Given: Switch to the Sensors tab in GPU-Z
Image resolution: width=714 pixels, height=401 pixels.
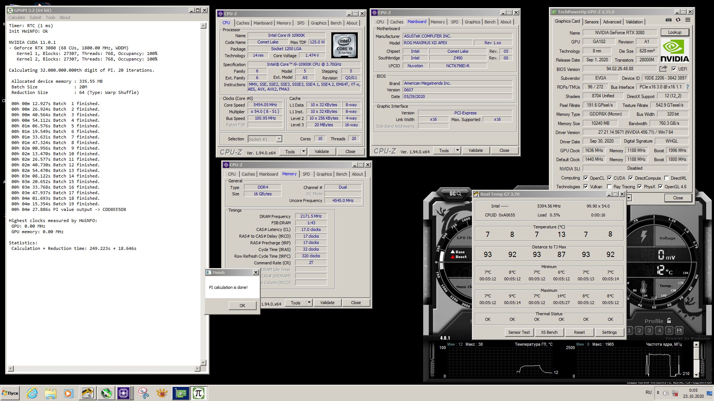Looking at the screenshot, I should (591, 22).
